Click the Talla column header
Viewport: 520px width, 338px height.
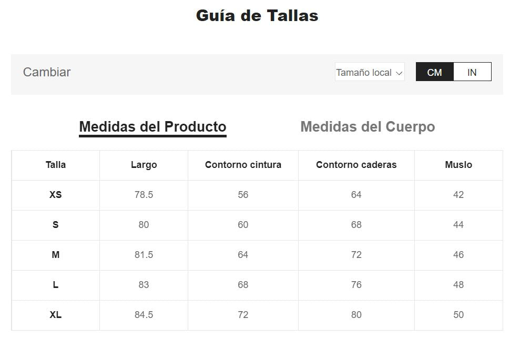click(x=56, y=165)
